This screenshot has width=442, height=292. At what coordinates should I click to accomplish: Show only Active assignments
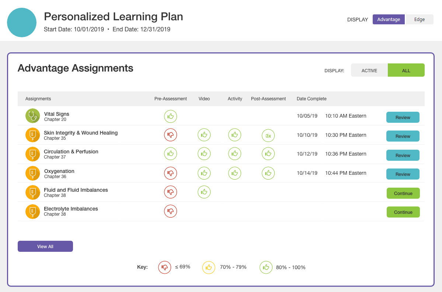369,70
